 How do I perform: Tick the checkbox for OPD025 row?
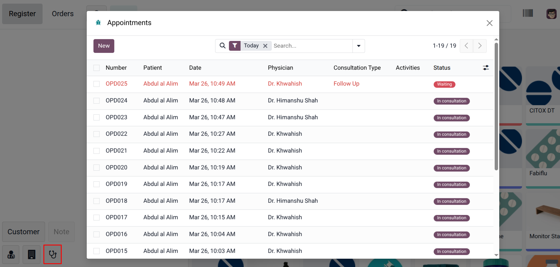click(x=97, y=84)
